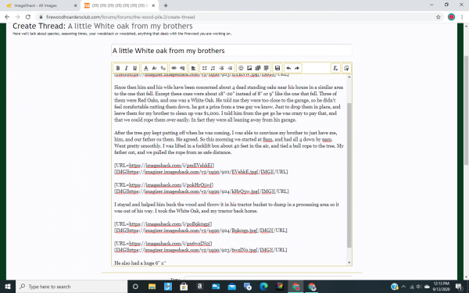Open Amazon app from taskbar
The image size is (469, 293).
[199, 287]
